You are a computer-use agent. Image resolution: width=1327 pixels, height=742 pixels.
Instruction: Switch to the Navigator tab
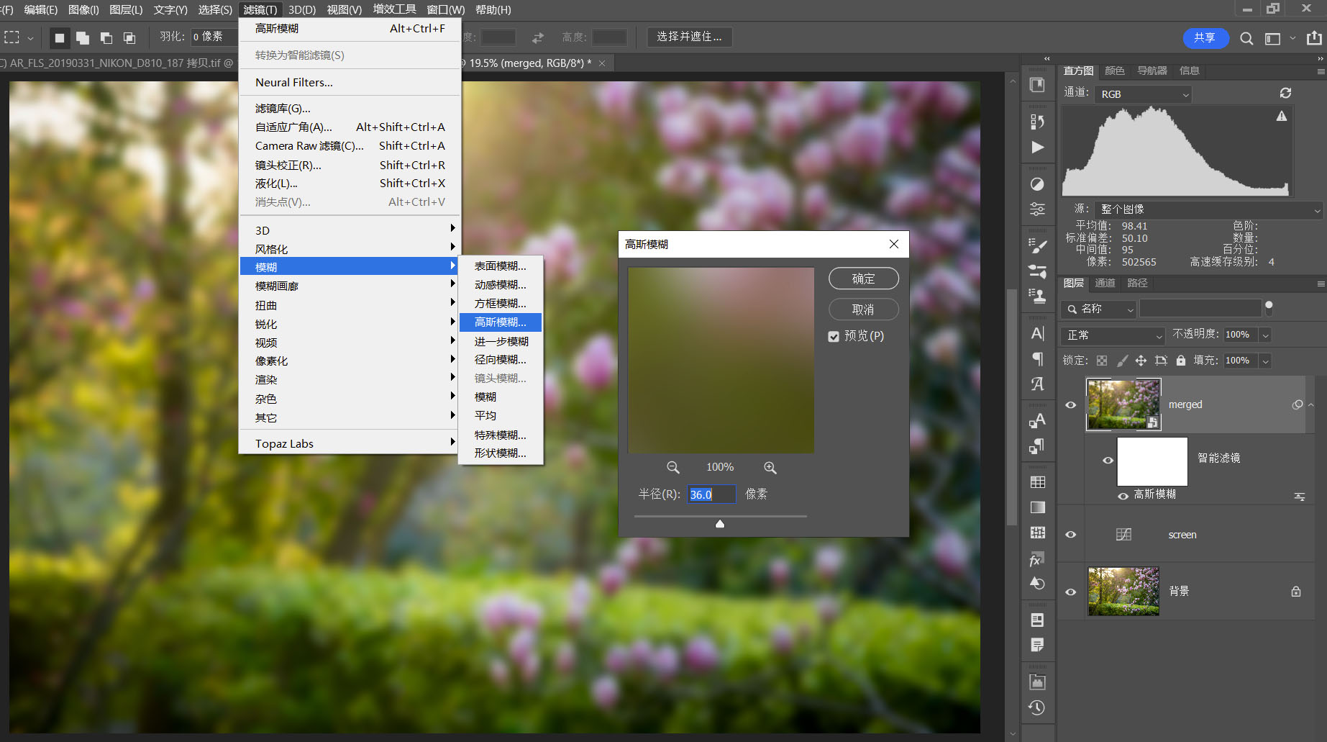click(x=1152, y=71)
